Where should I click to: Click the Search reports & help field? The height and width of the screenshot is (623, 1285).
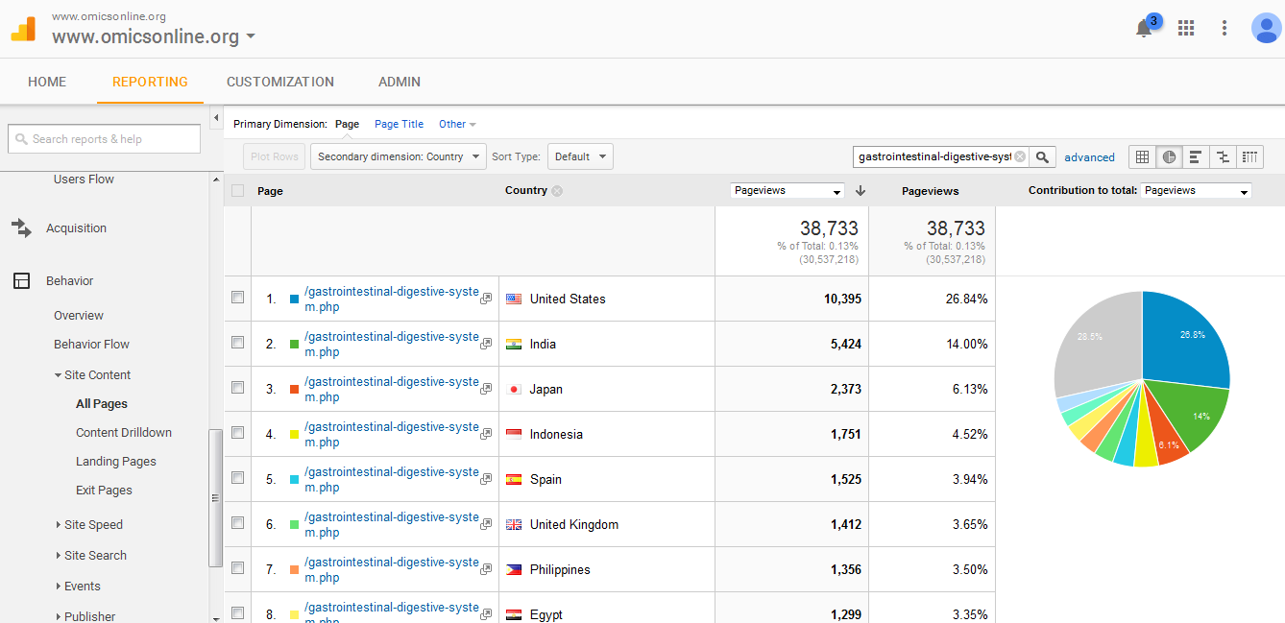coord(105,139)
